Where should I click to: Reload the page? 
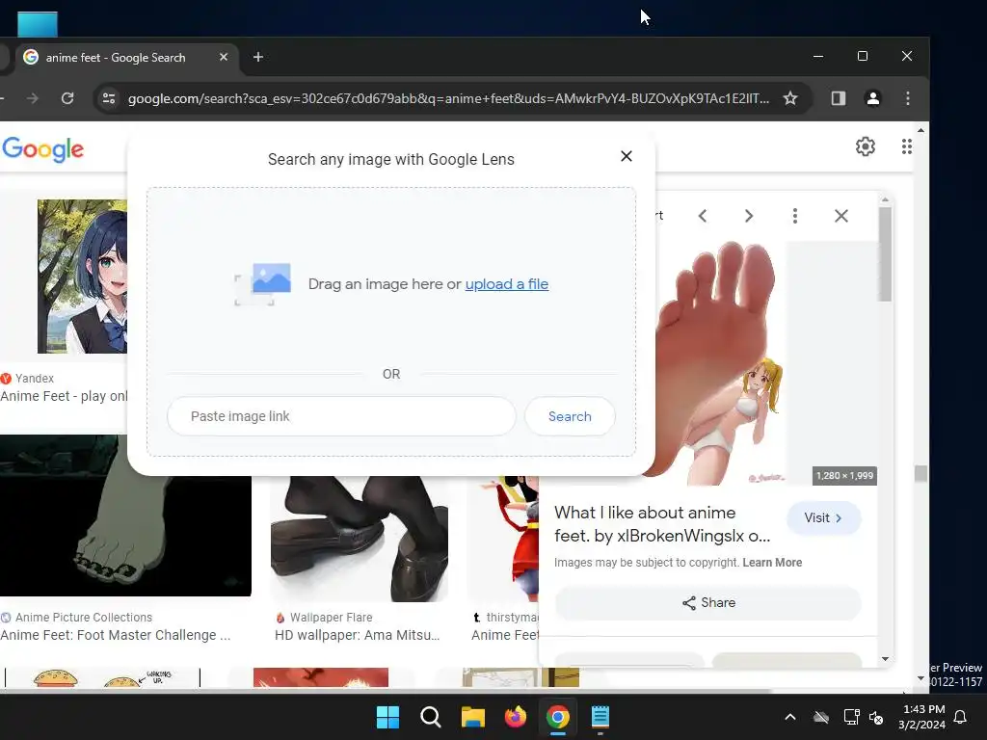(67, 98)
